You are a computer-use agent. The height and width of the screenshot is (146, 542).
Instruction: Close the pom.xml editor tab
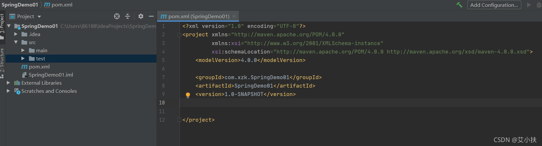(234, 16)
